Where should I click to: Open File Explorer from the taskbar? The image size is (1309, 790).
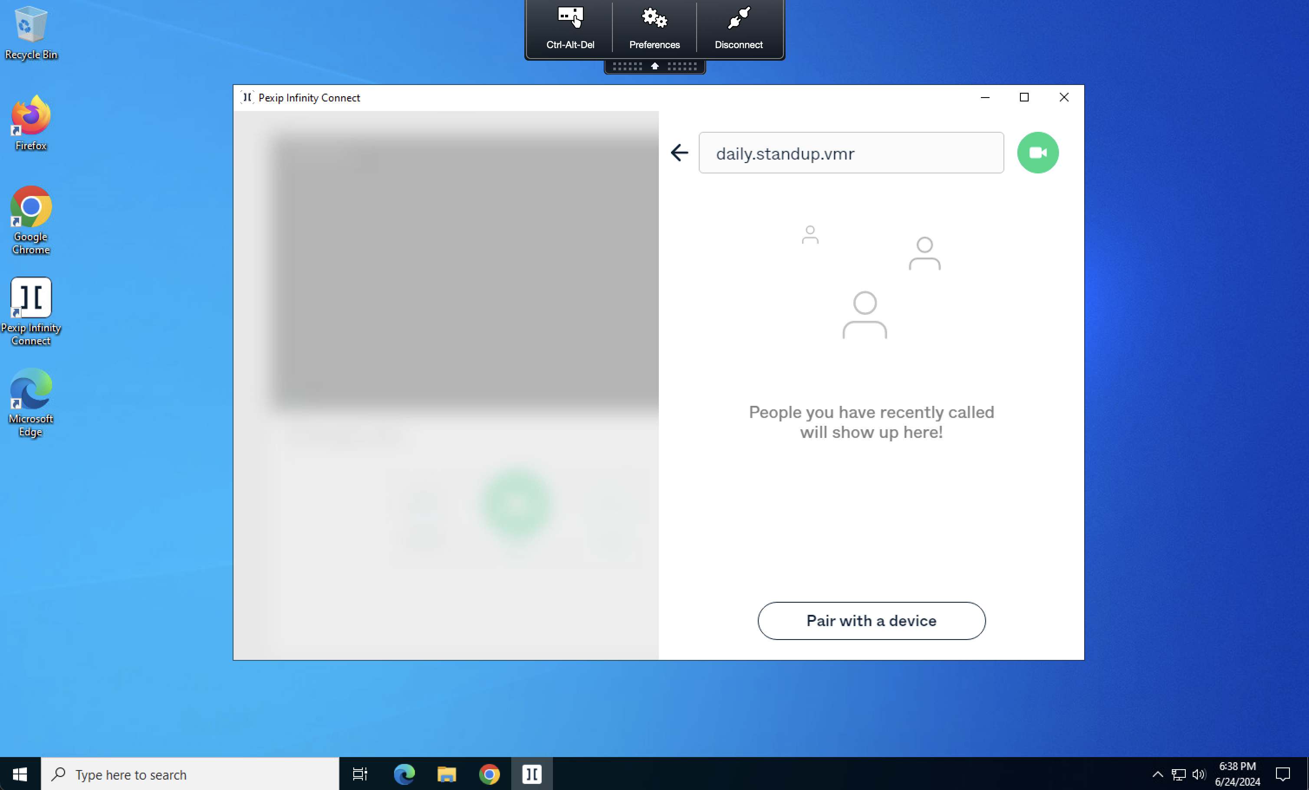tap(446, 774)
